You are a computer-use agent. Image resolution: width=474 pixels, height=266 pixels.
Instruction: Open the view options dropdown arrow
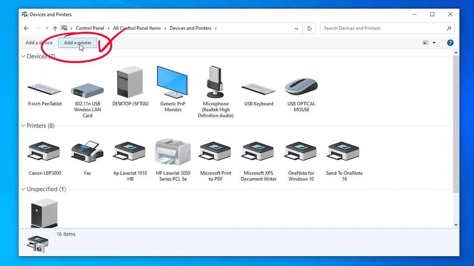pyautogui.click(x=434, y=42)
